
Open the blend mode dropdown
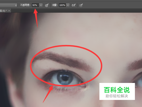point(9,5)
